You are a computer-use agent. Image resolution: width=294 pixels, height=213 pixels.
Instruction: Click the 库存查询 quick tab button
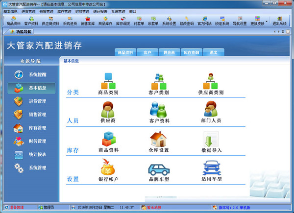pos(192,52)
